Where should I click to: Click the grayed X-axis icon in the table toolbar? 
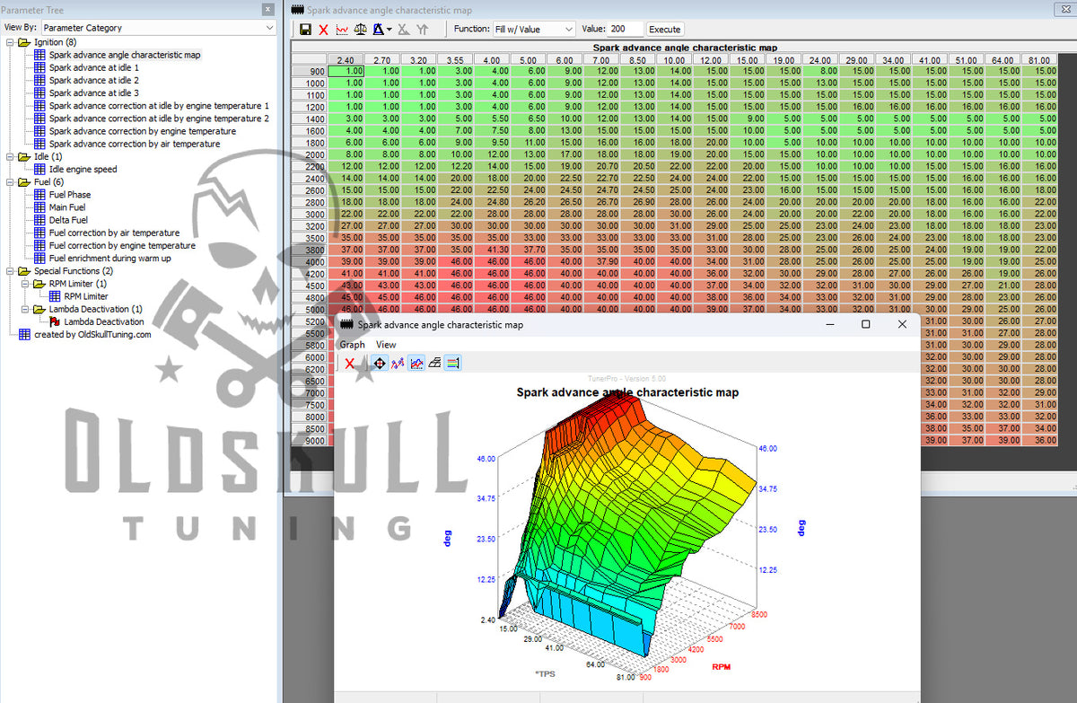point(404,30)
